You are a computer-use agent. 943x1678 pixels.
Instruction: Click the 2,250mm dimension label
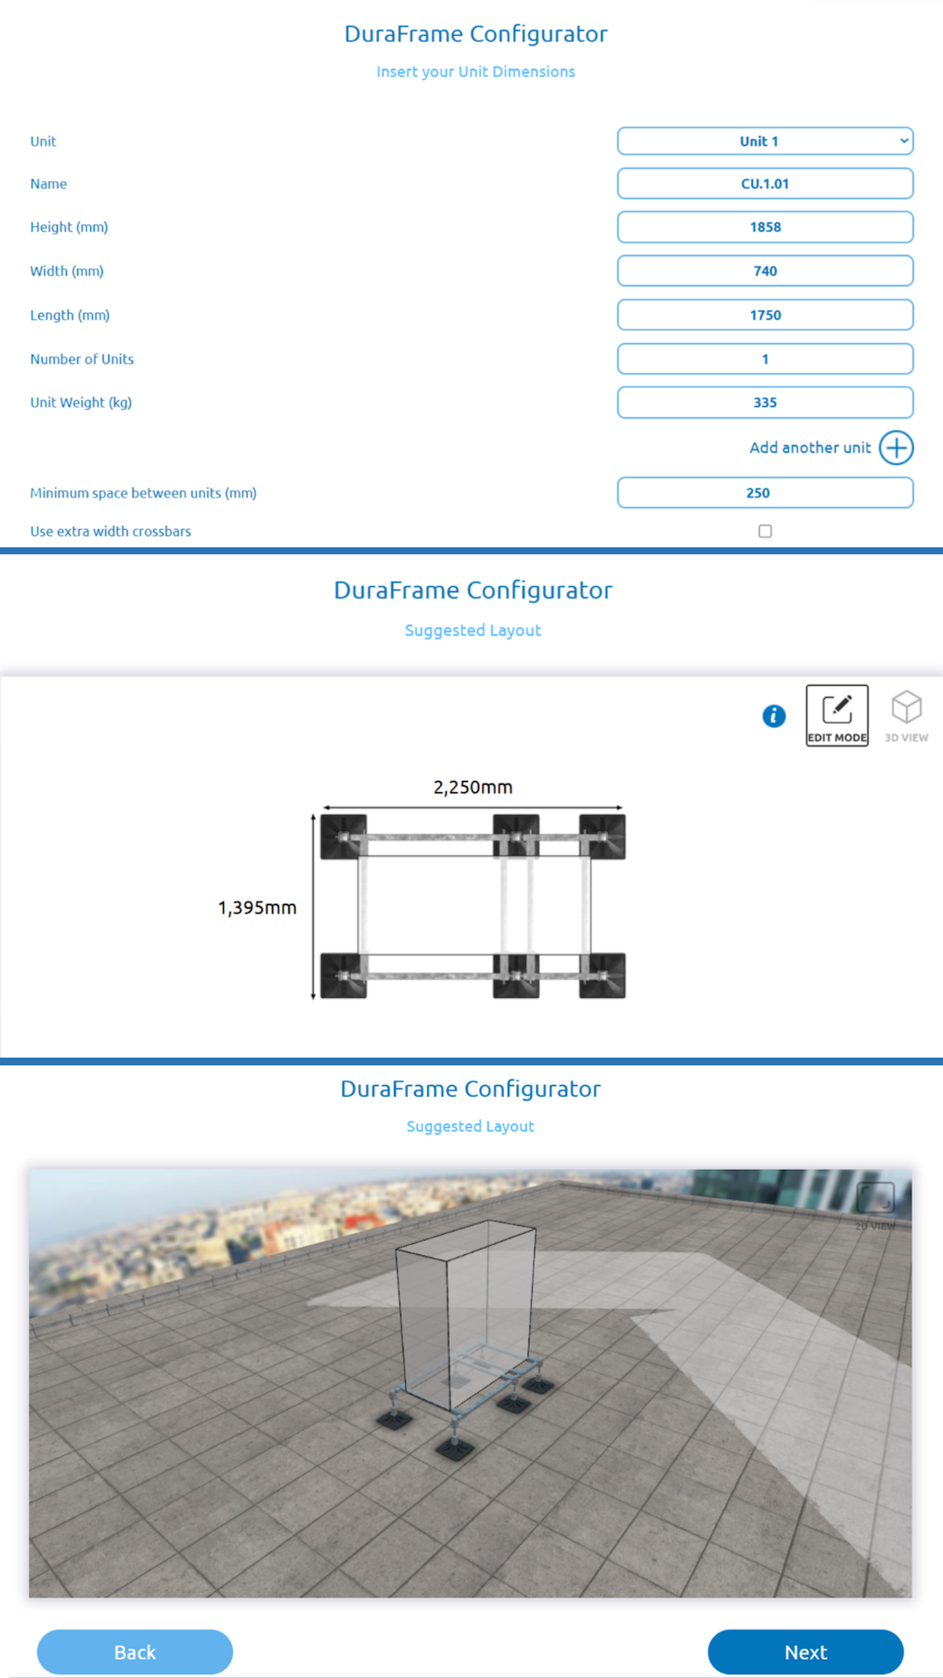(473, 788)
